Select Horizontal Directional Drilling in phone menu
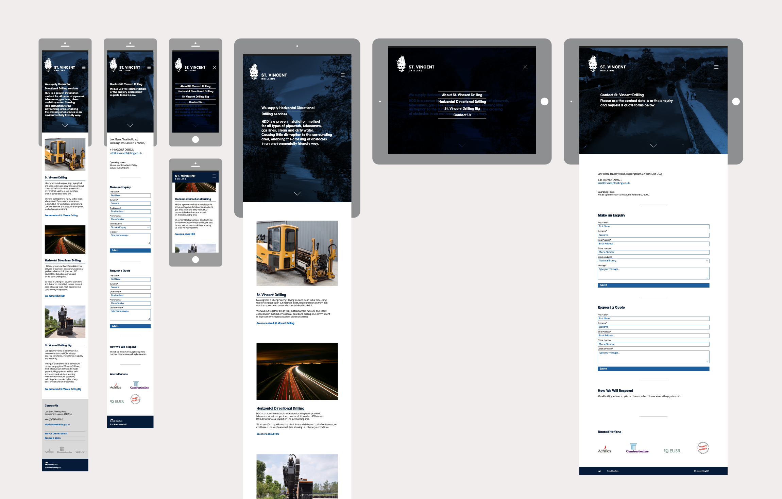This screenshot has height=499, width=782. [x=195, y=91]
